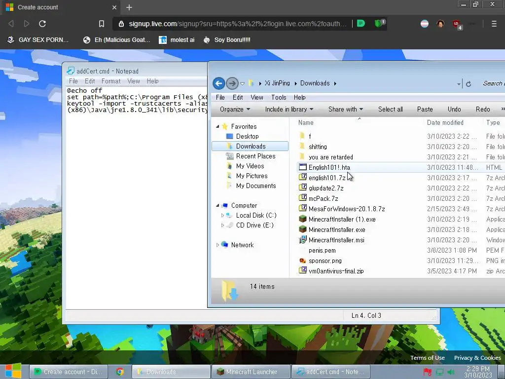This screenshot has height=379, width=505.
Task: Expand the Local Disk (C:) node
Action: (222, 215)
